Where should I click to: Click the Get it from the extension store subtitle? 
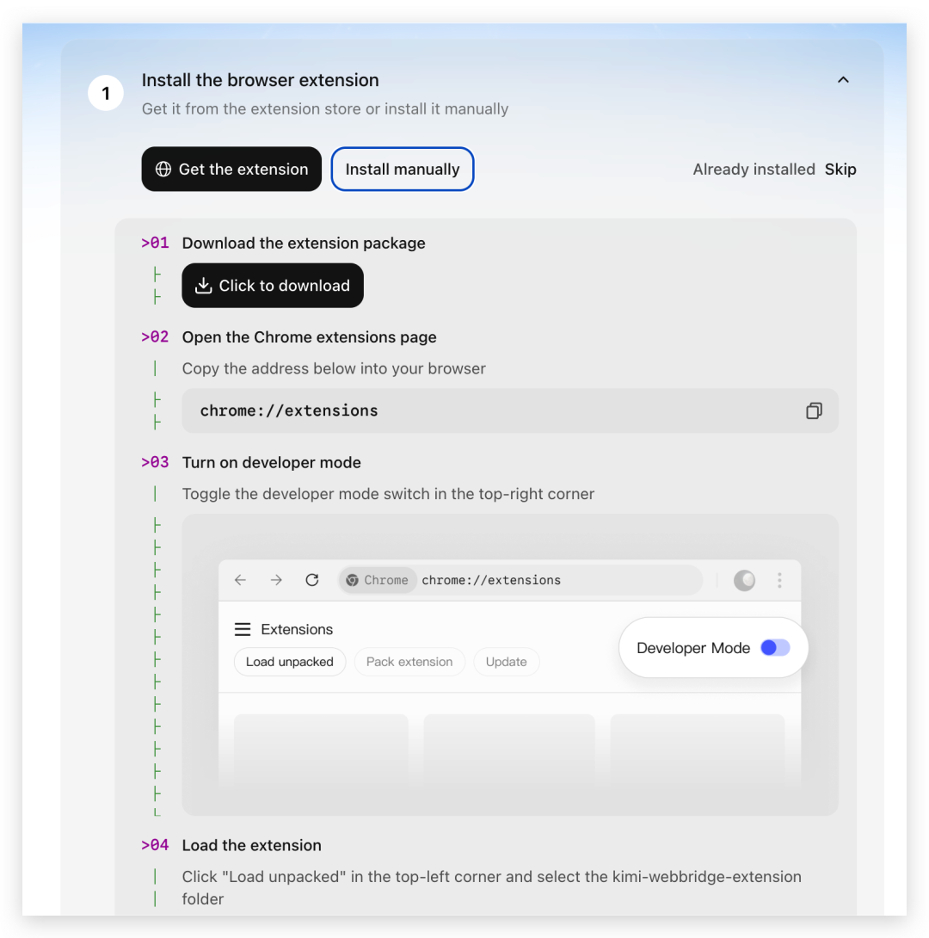[x=325, y=109]
